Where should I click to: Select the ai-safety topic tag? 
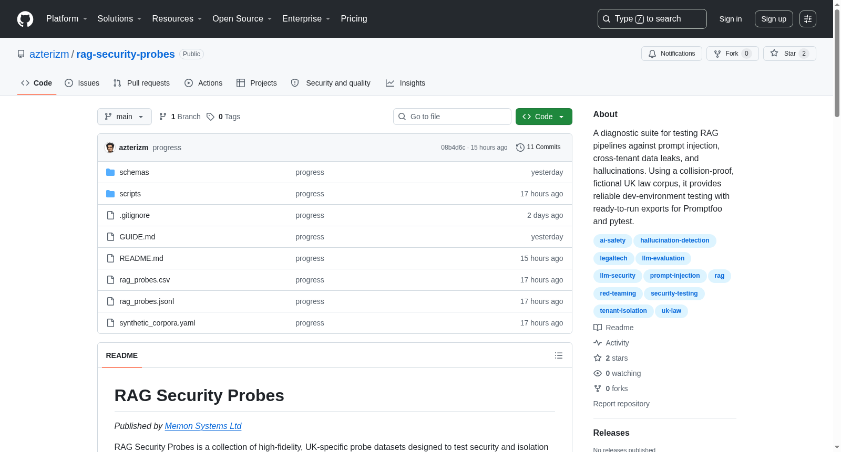[613, 240]
